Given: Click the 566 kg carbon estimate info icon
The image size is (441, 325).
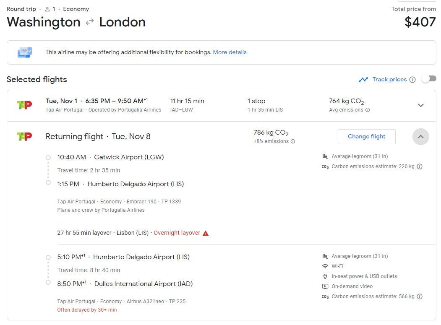Looking at the screenshot, I should (420, 296).
